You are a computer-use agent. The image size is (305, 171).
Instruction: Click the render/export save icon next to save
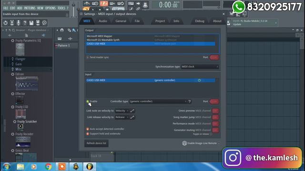tap(38, 23)
